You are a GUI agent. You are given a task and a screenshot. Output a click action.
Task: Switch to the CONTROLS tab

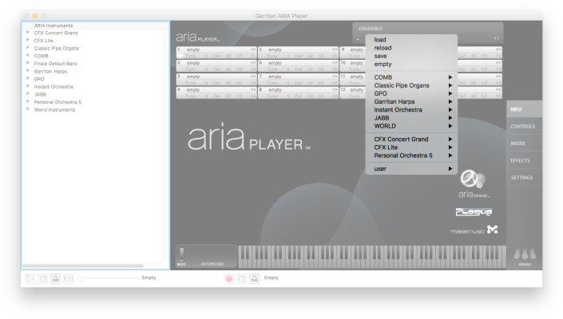point(524,126)
